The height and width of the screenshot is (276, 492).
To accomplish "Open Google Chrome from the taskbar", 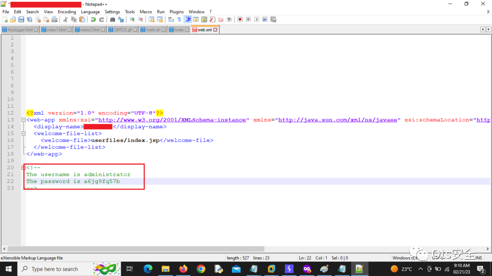I will pyautogui.click(x=201, y=269).
